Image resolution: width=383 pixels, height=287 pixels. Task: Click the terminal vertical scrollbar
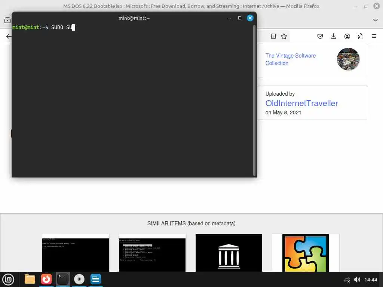254,100
